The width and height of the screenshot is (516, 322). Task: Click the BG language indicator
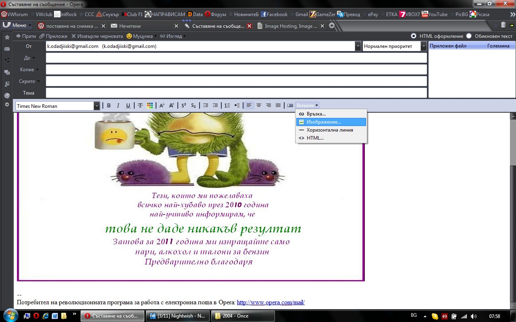point(414,315)
